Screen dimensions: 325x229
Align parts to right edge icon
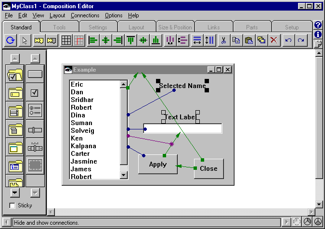[x=118, y=40]
